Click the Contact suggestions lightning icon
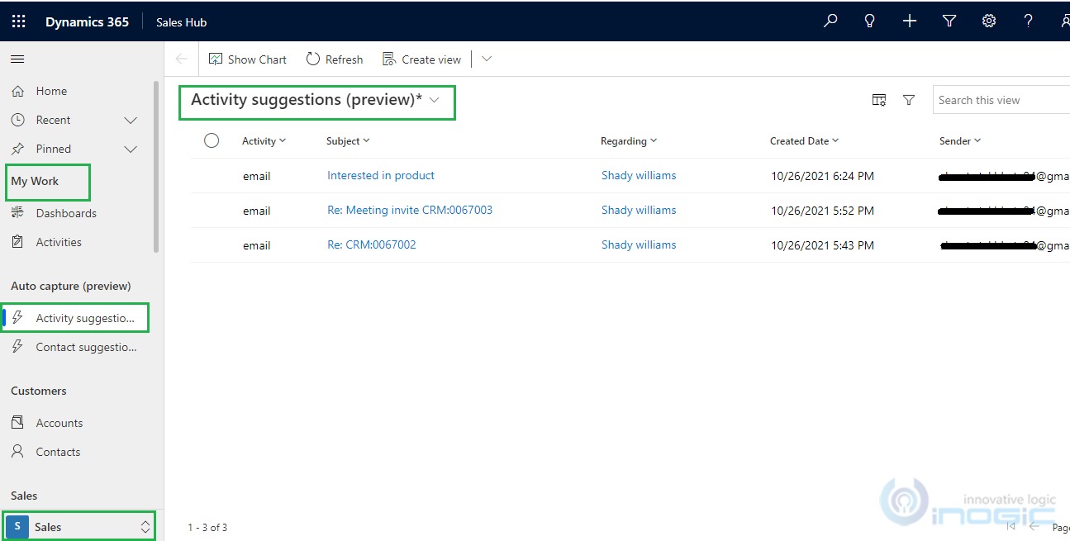The height and width of the screenshot is (541, 1070). coord(17,347)
